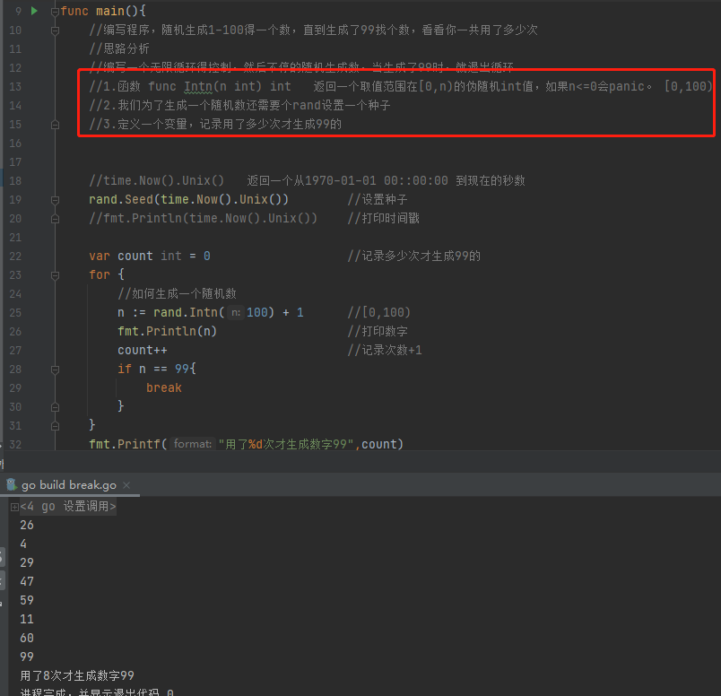This screenshot has height=696, width=721.
Task: Click the string '用了%d次才生成数字99' literal
Action: [285, 444]
